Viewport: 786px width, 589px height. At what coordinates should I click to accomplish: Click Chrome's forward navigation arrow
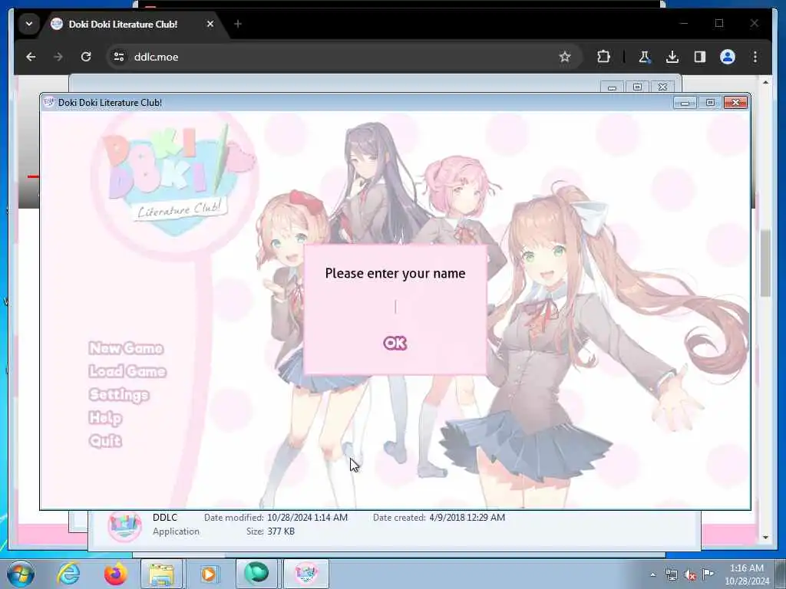[58, 57]
